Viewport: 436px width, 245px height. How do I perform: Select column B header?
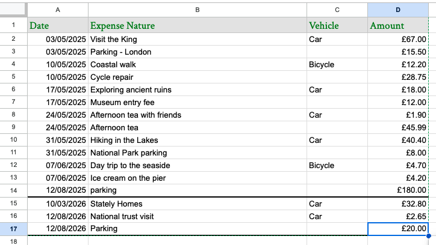coord(197,10)
